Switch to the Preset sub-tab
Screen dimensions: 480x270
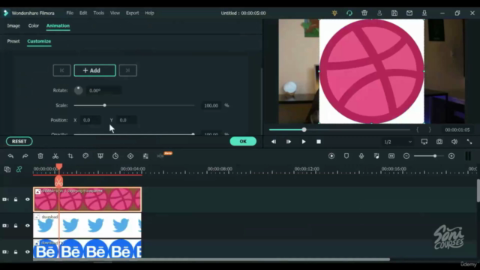[13, 41]
